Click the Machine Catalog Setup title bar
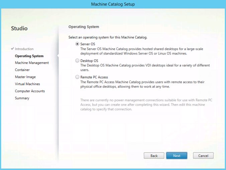Viewport: 226px width, 170px height. pyautogui.click(x=113, y=4)
